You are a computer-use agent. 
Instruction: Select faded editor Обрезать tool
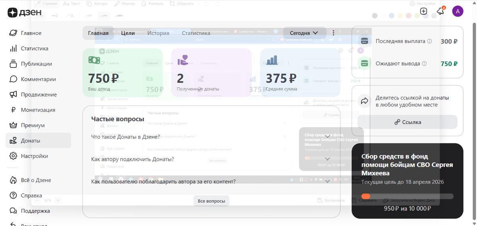(x=181, y=4)
